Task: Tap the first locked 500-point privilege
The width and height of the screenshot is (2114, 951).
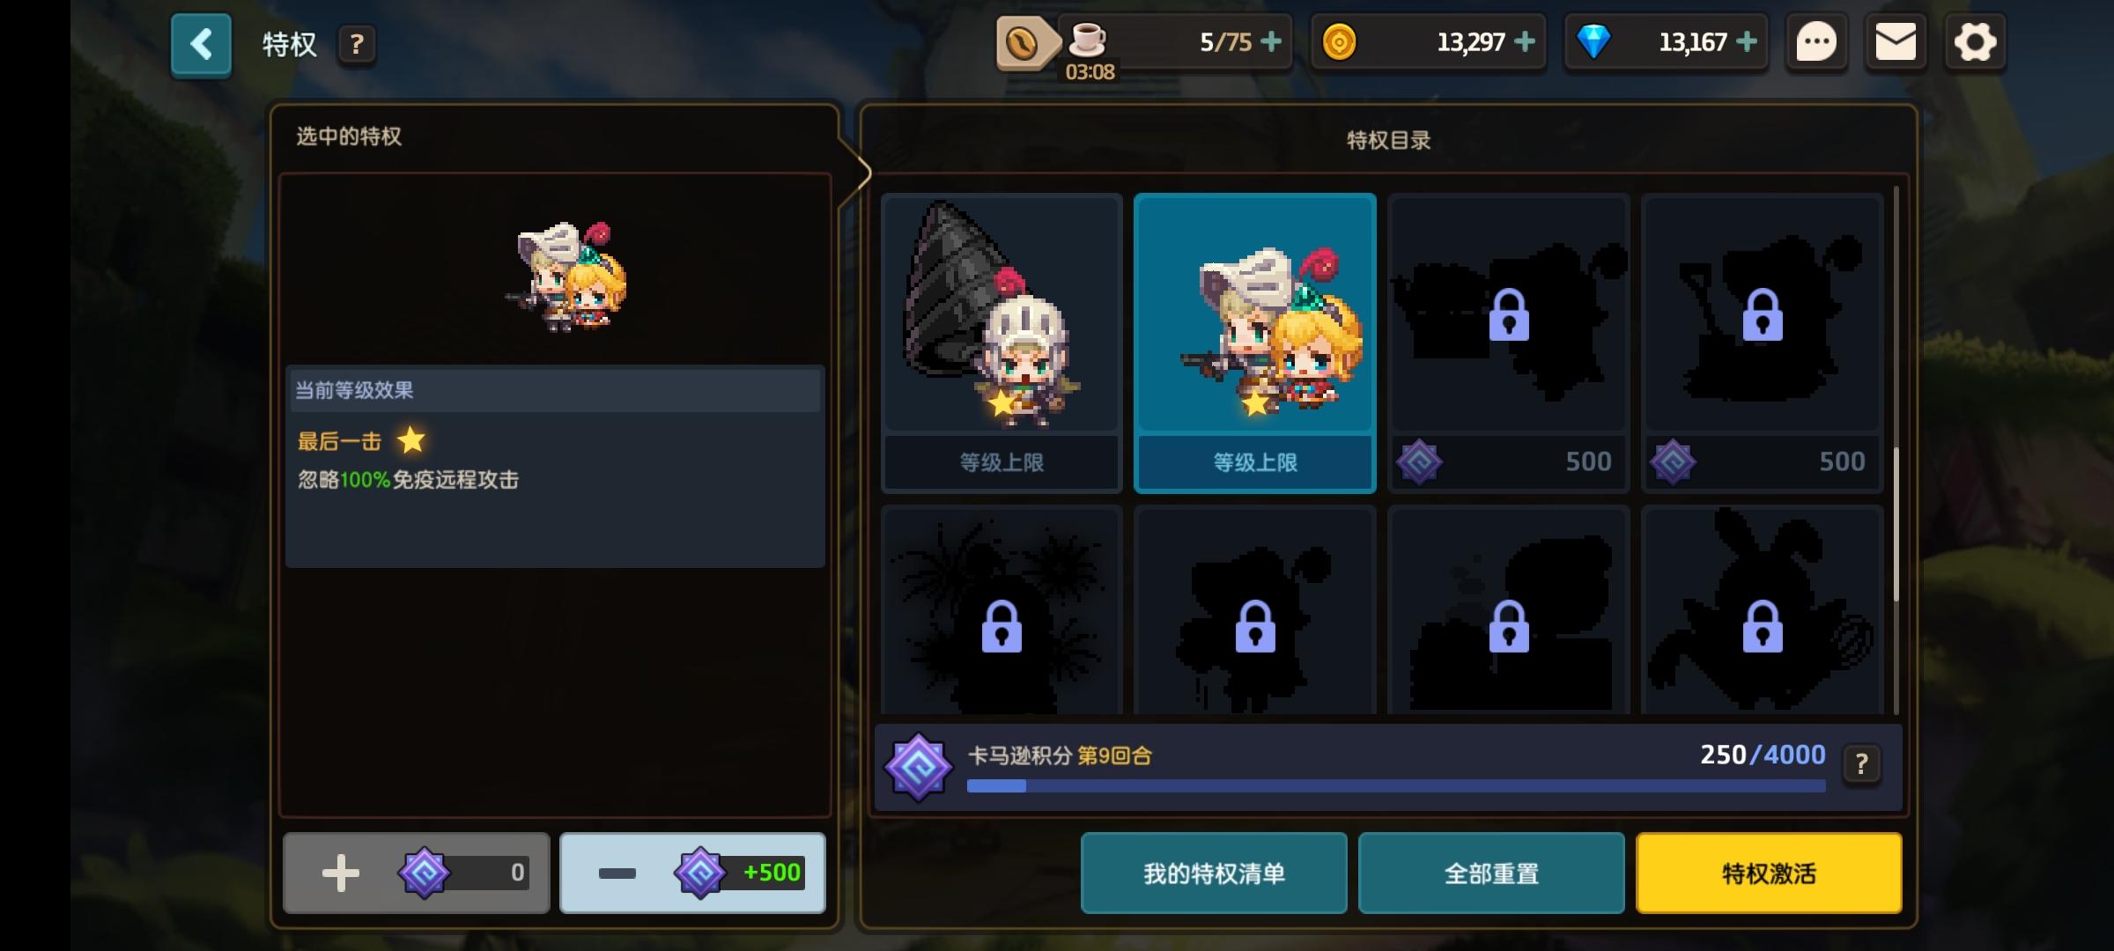Action: 1509,343
